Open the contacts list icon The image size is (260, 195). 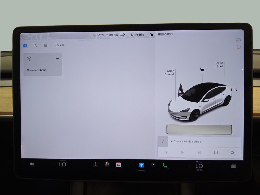click(45, 45)
